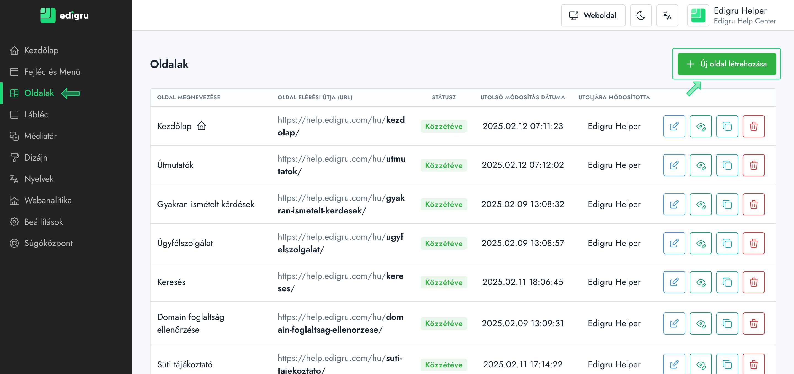Click the trash icon in Keresés row

pos(753,282)
